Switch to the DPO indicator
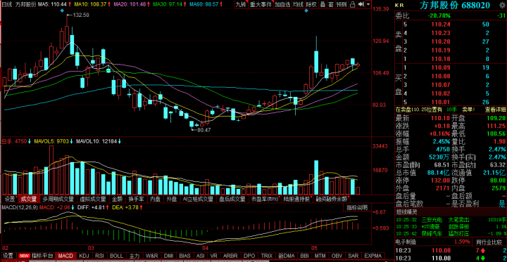Screen dimensions: 507x262 (x=249, y=256)
